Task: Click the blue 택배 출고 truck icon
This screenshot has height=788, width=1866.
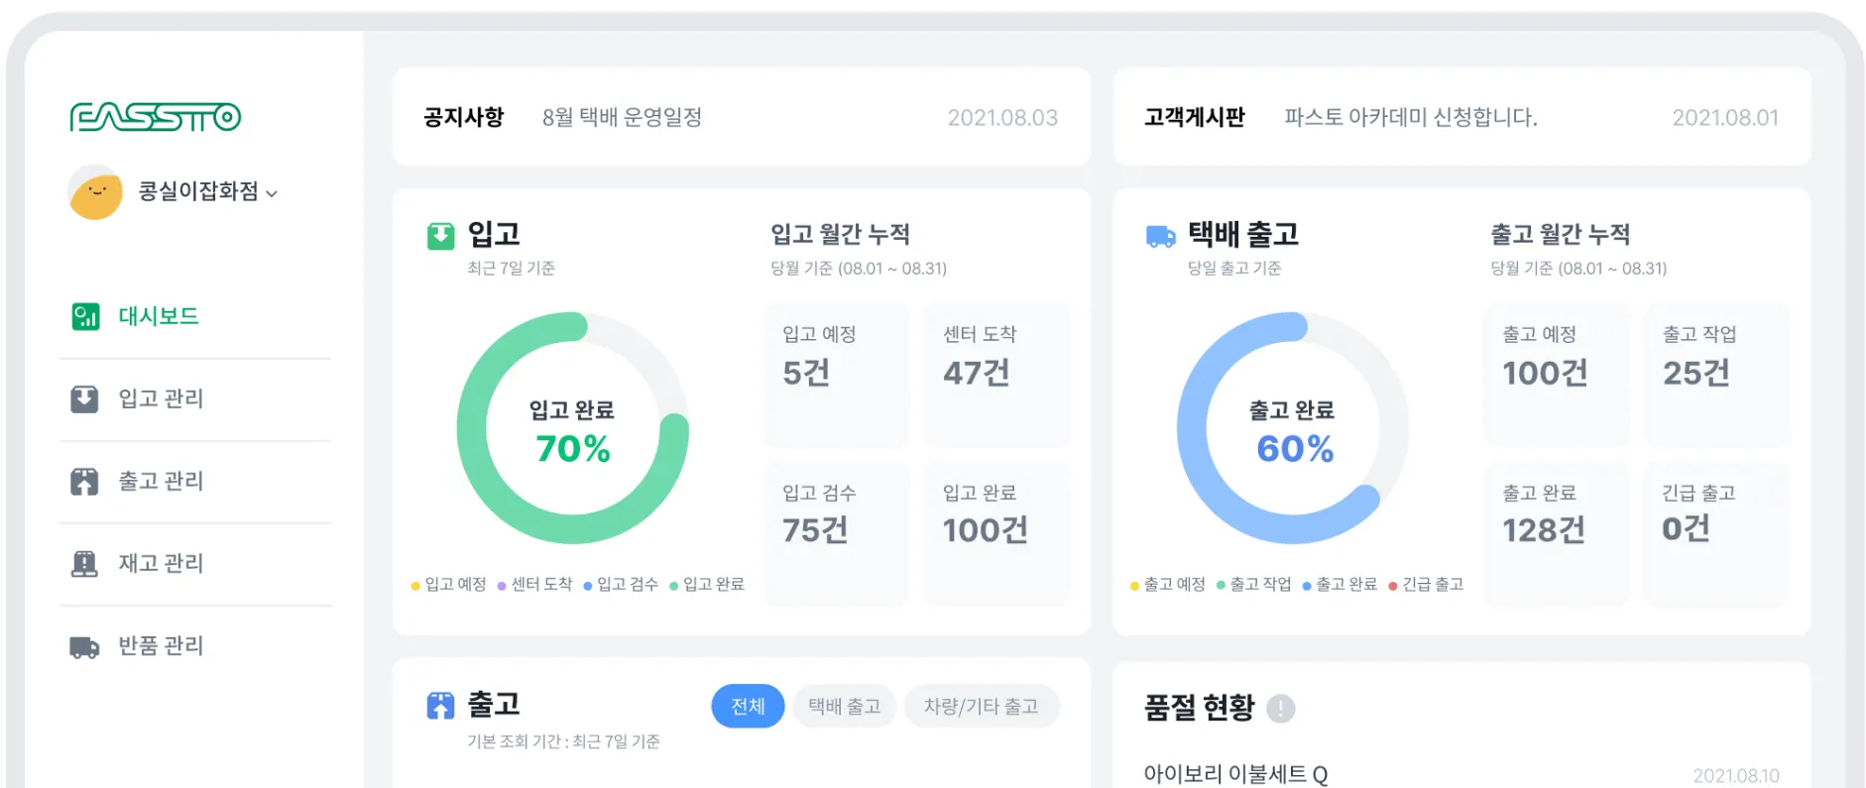Action: (1160, 236)
